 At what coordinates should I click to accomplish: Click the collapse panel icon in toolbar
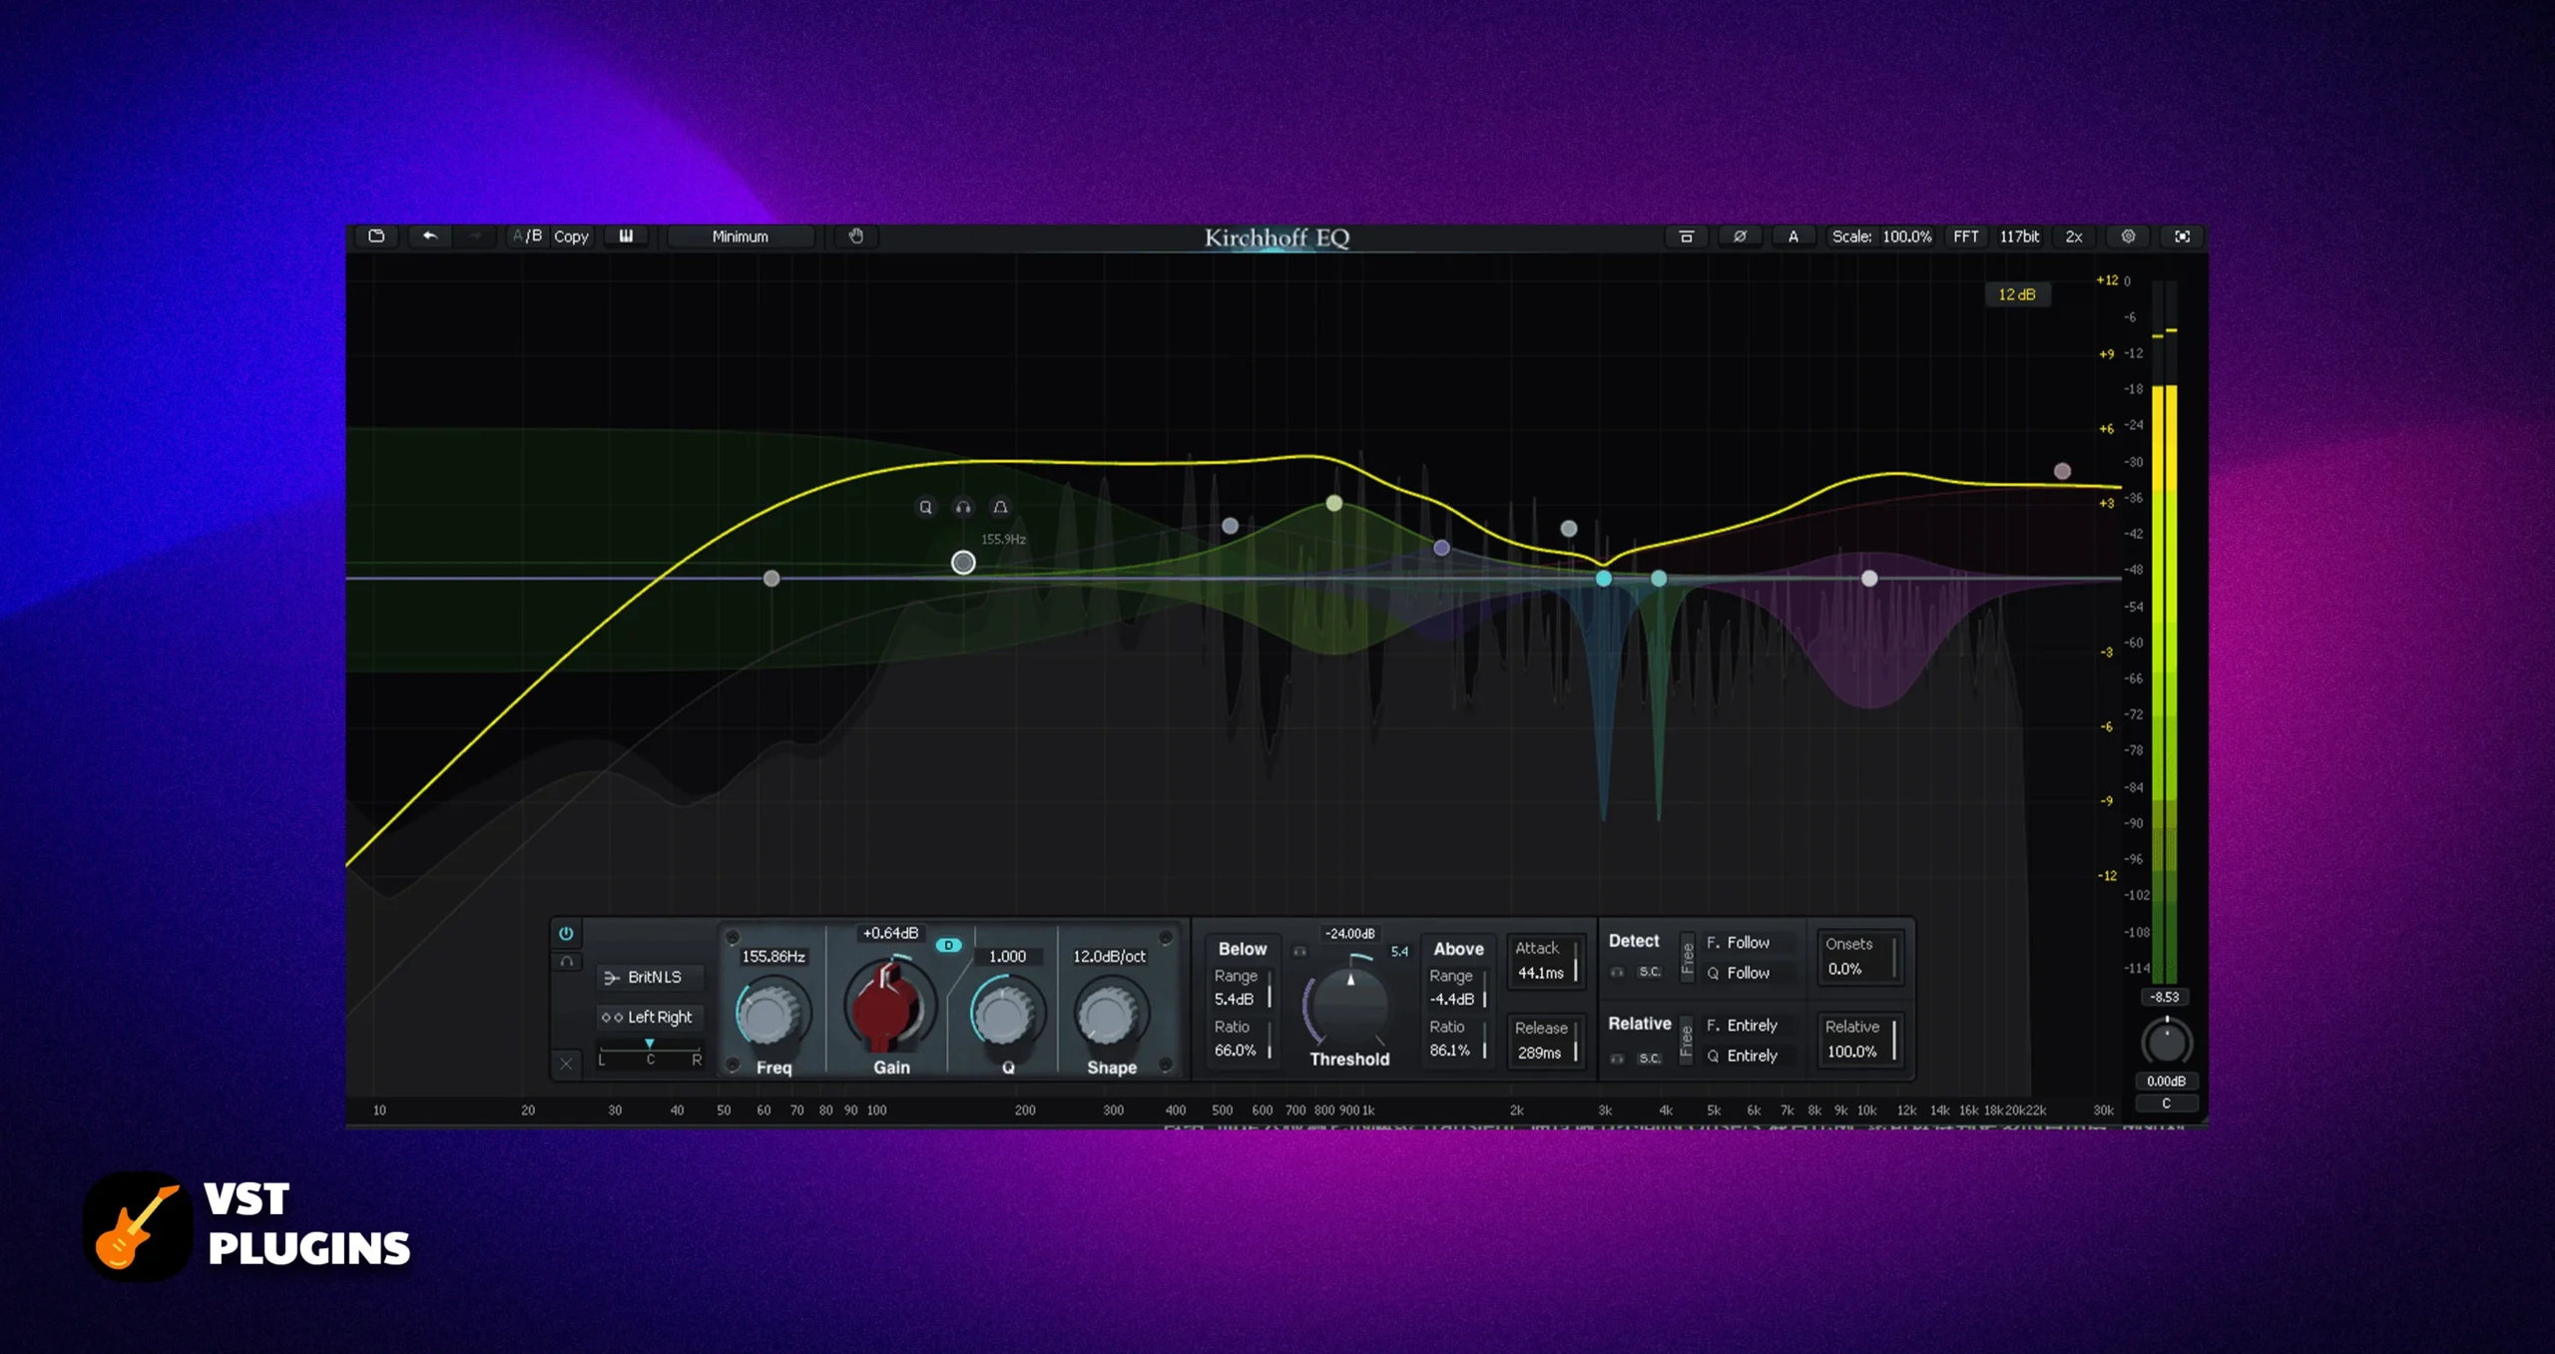[x=1687, y=236]
